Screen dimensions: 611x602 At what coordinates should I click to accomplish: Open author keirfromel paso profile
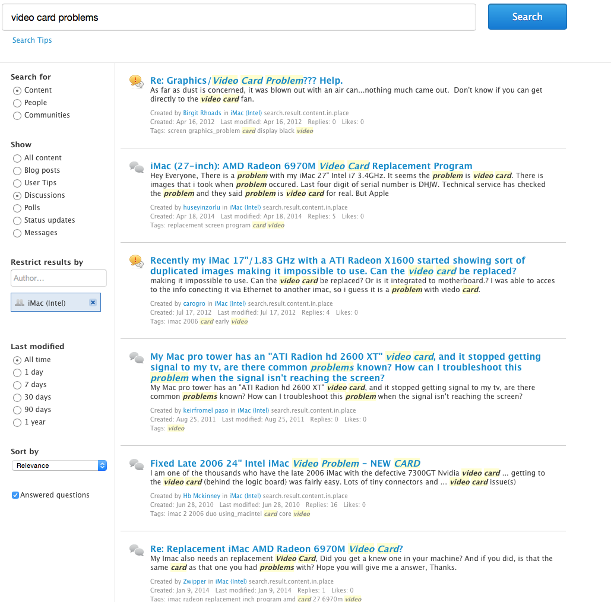[205, 410]
